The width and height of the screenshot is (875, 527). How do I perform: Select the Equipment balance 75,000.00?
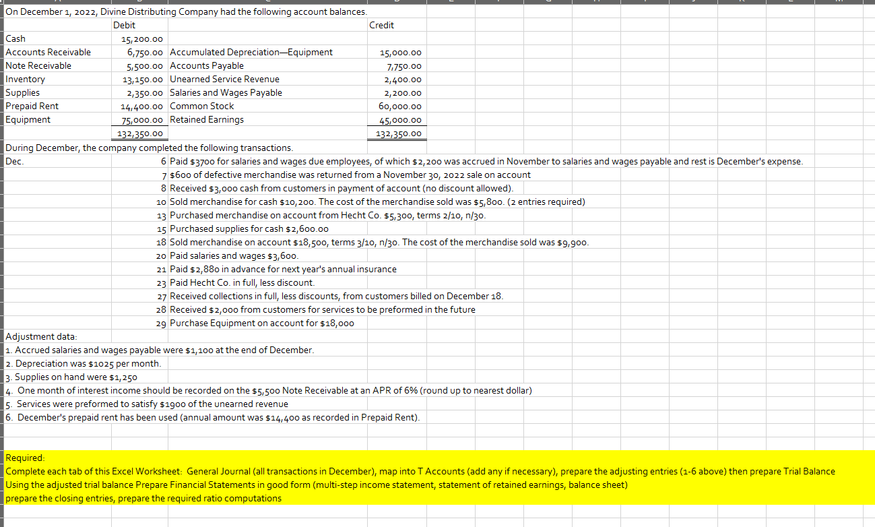[x=142, y=119]
